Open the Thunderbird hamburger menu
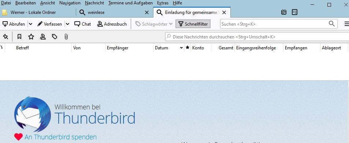Screen dimensions: 349x143 pyautogui.click(x=346, y=24)
